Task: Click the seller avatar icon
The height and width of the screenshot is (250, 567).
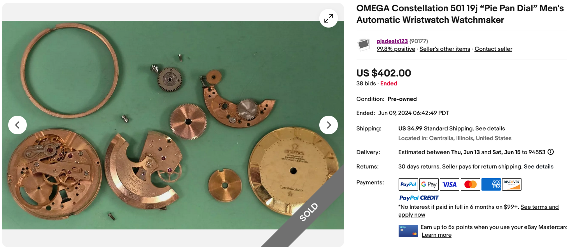Action: (364, 45)
